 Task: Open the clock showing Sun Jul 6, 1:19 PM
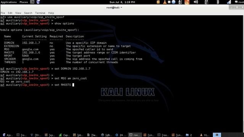122,2
